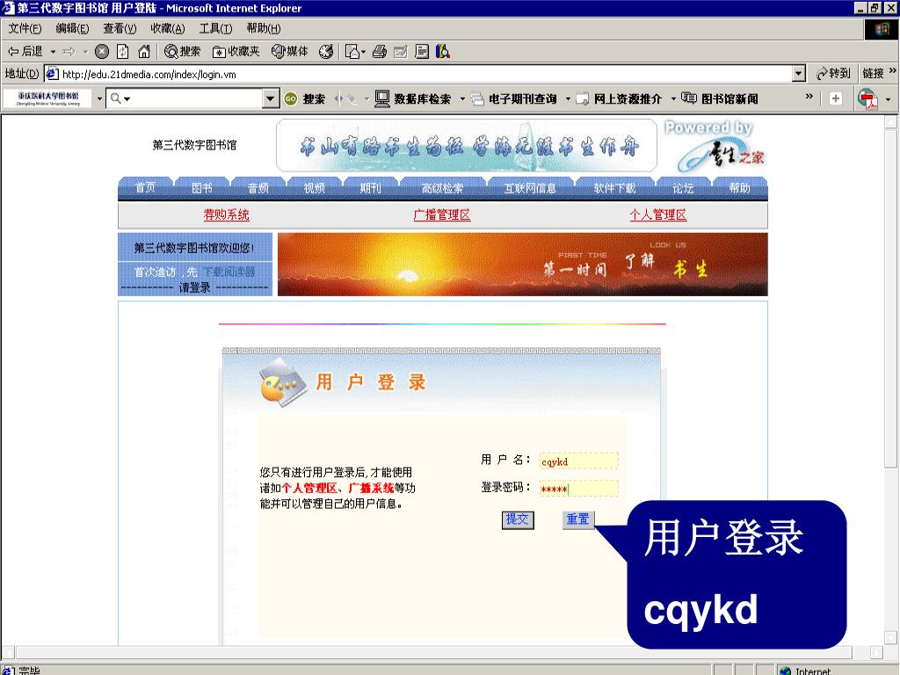Click the 用户名 username input field

click(x=578, y=461)
